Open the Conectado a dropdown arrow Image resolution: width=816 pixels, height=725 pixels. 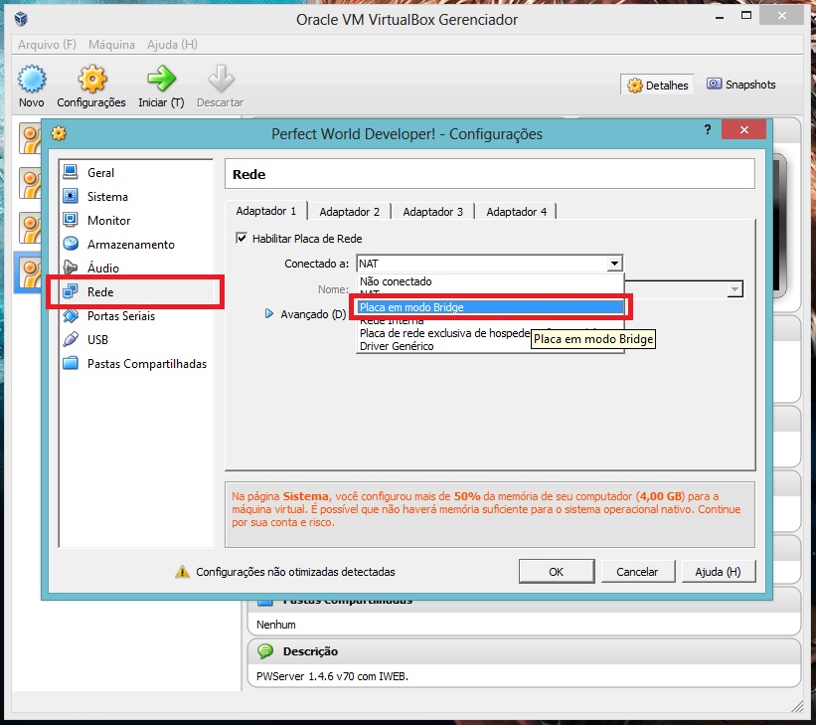[x=614, y=264]
